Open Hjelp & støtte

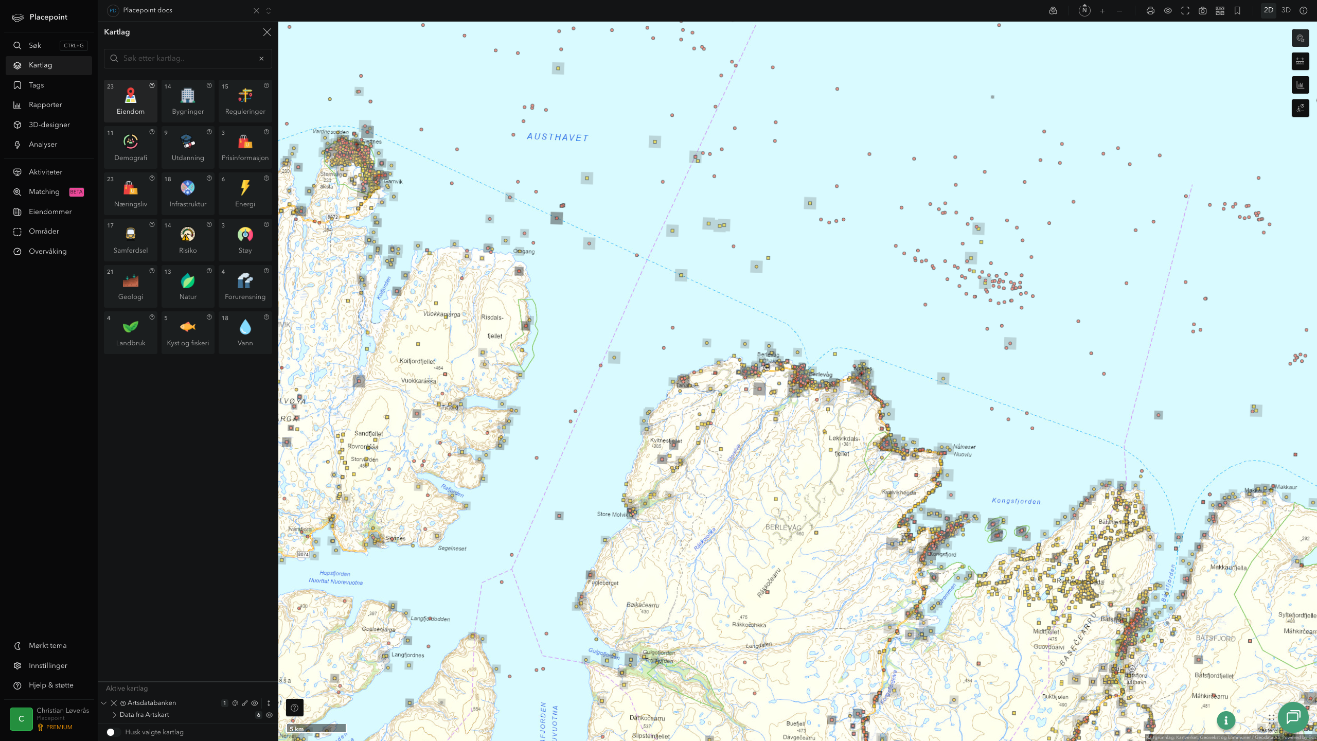49,685
